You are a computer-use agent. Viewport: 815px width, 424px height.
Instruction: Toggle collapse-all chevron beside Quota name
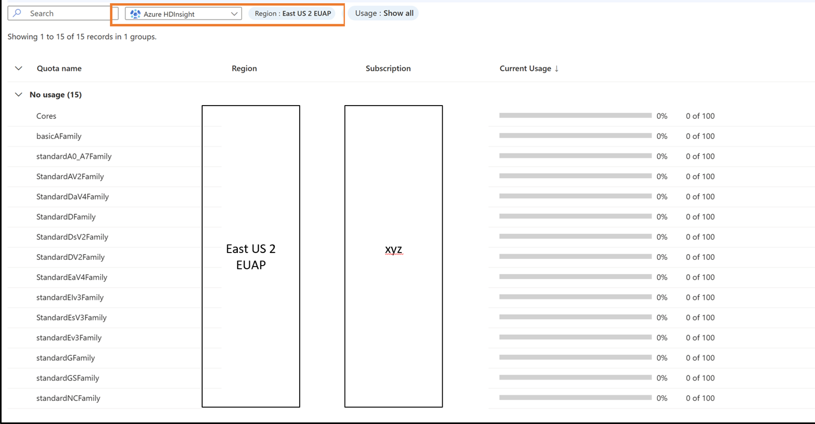19,68
